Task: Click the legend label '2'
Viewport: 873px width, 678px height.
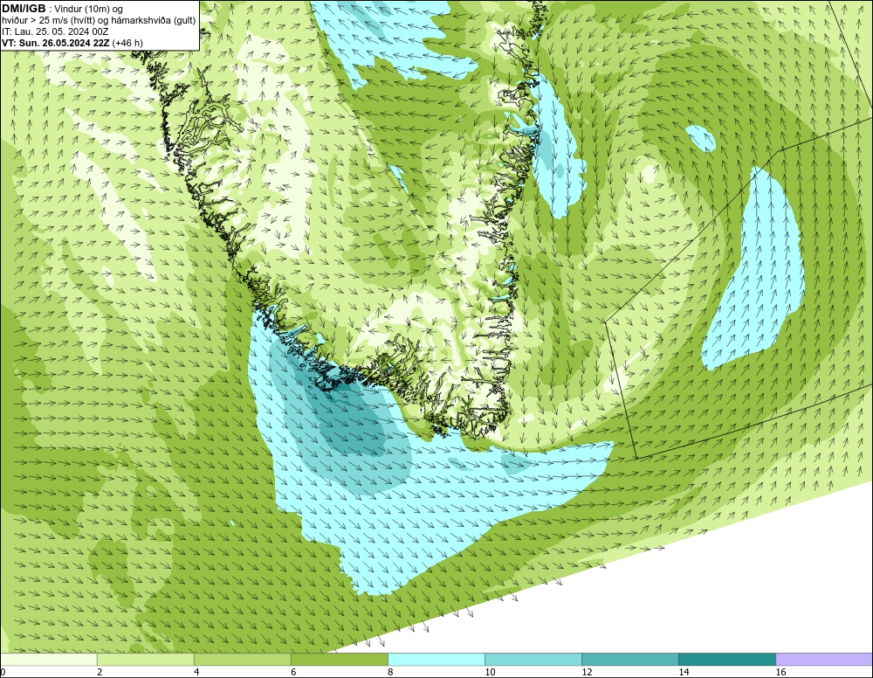Action: [100, 672]
